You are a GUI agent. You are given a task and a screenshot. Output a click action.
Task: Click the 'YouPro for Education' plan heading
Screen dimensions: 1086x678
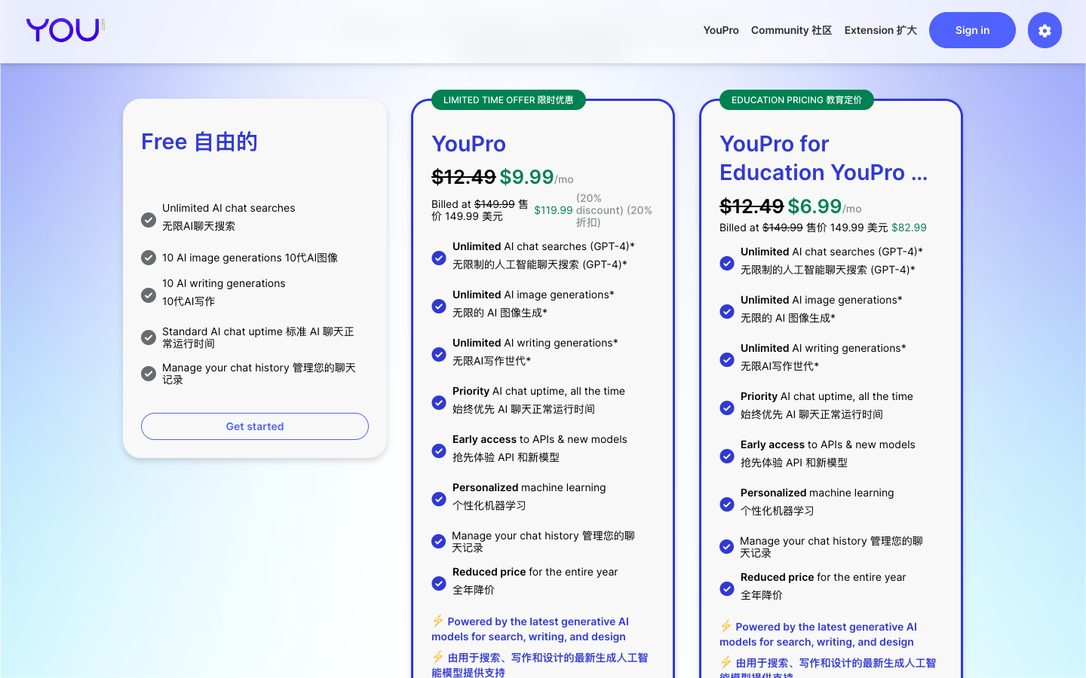824,158
